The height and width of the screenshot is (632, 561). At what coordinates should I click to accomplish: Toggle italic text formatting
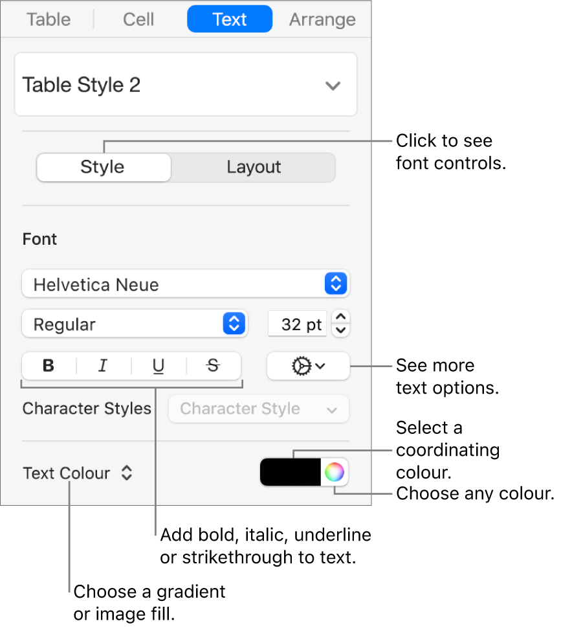tap(103, 366)
